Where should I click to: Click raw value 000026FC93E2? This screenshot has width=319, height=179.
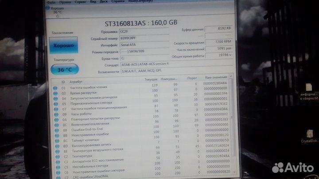pyautogui.click(x=216, y=104)
